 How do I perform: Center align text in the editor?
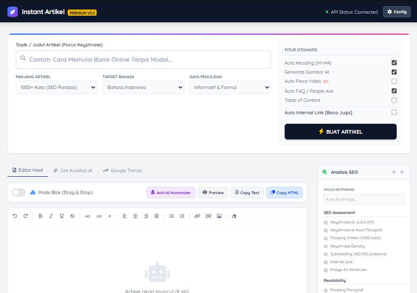pos(135,216)
